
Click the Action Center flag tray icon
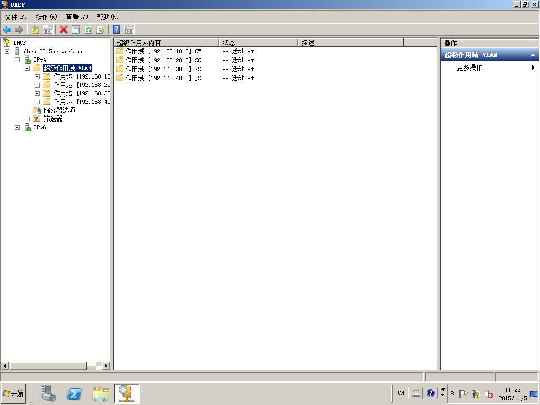point(463,393)
